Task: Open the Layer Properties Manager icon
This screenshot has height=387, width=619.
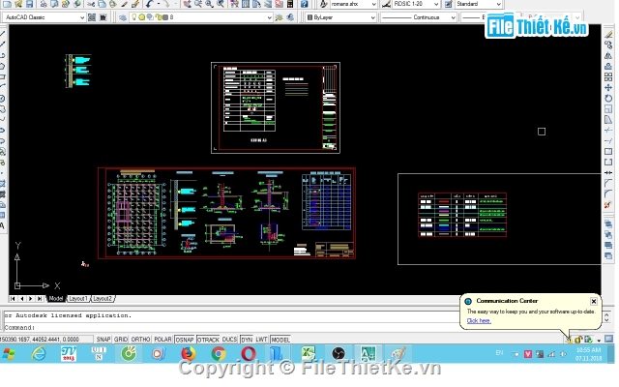Action: (x=123, y=17)
